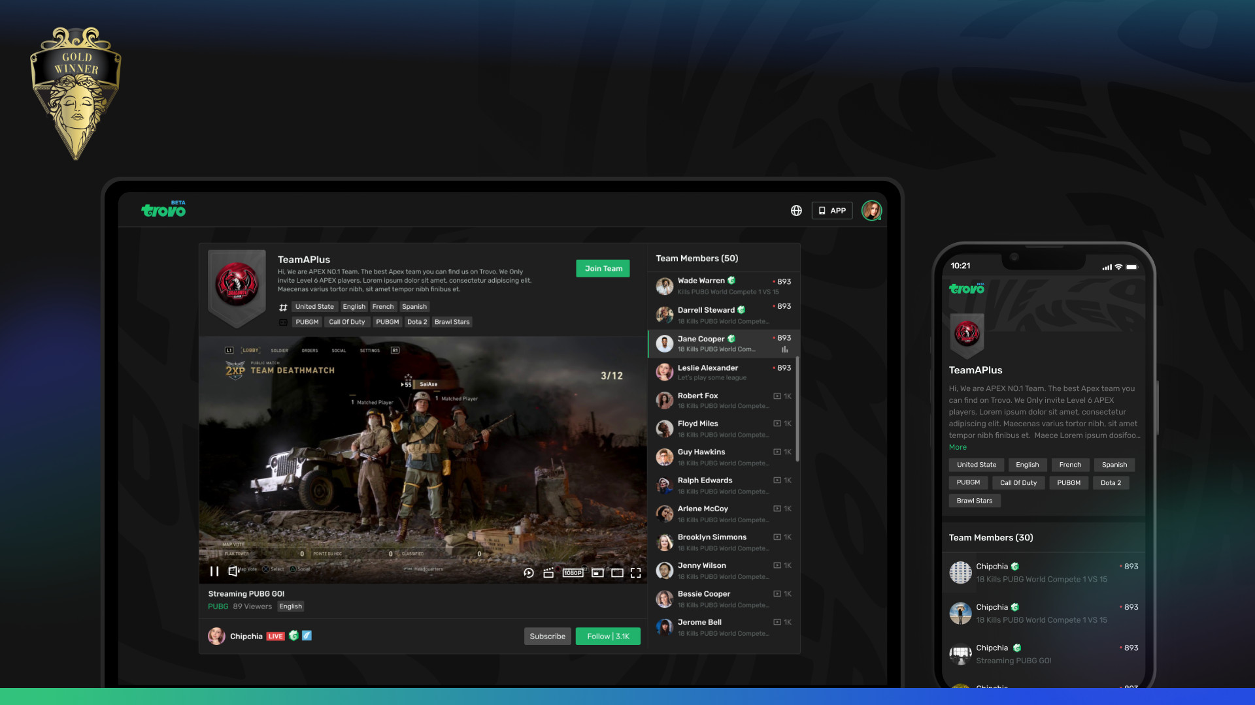Toggle picture-in-picture mini player icon

597,573
